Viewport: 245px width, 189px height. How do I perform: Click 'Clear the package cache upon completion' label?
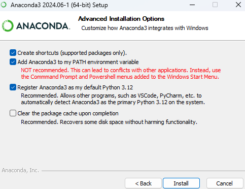point(68,113)
